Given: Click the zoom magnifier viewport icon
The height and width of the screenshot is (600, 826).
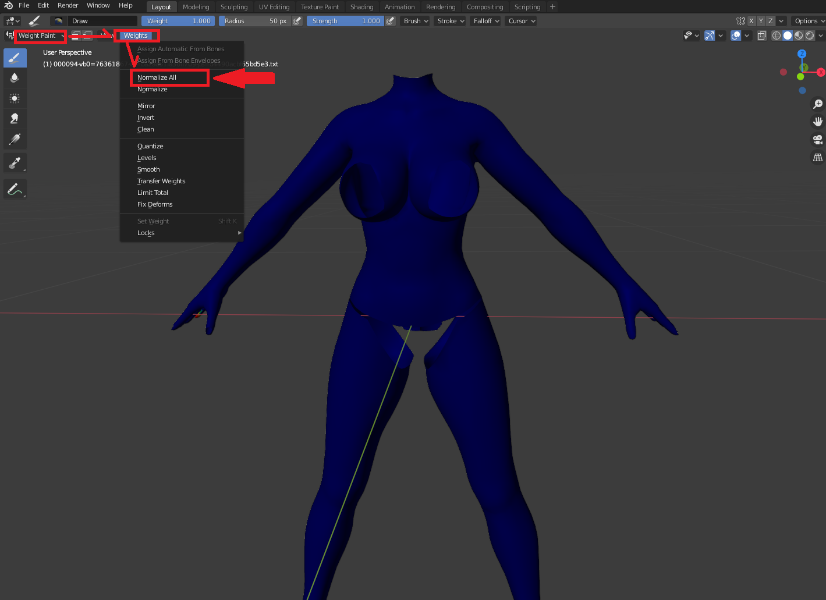Looking at the screenshot, I should [818, 104].
